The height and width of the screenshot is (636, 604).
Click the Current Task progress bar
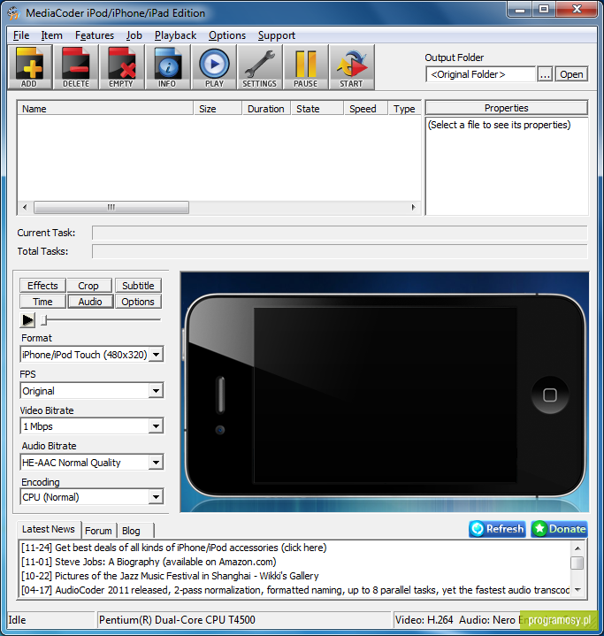(x=340, y=234)
